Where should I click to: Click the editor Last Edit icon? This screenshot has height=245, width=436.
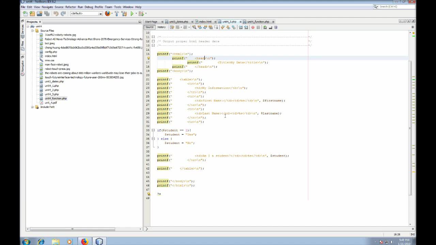pyautogui.click(x=172, y=27)
